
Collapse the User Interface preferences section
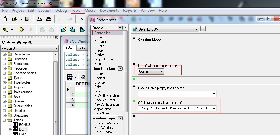point(121,69)
